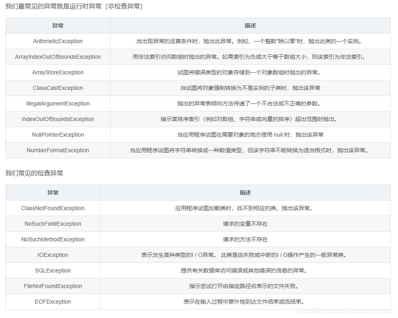Click ClassNotFoundException cell

pos(53,209)
